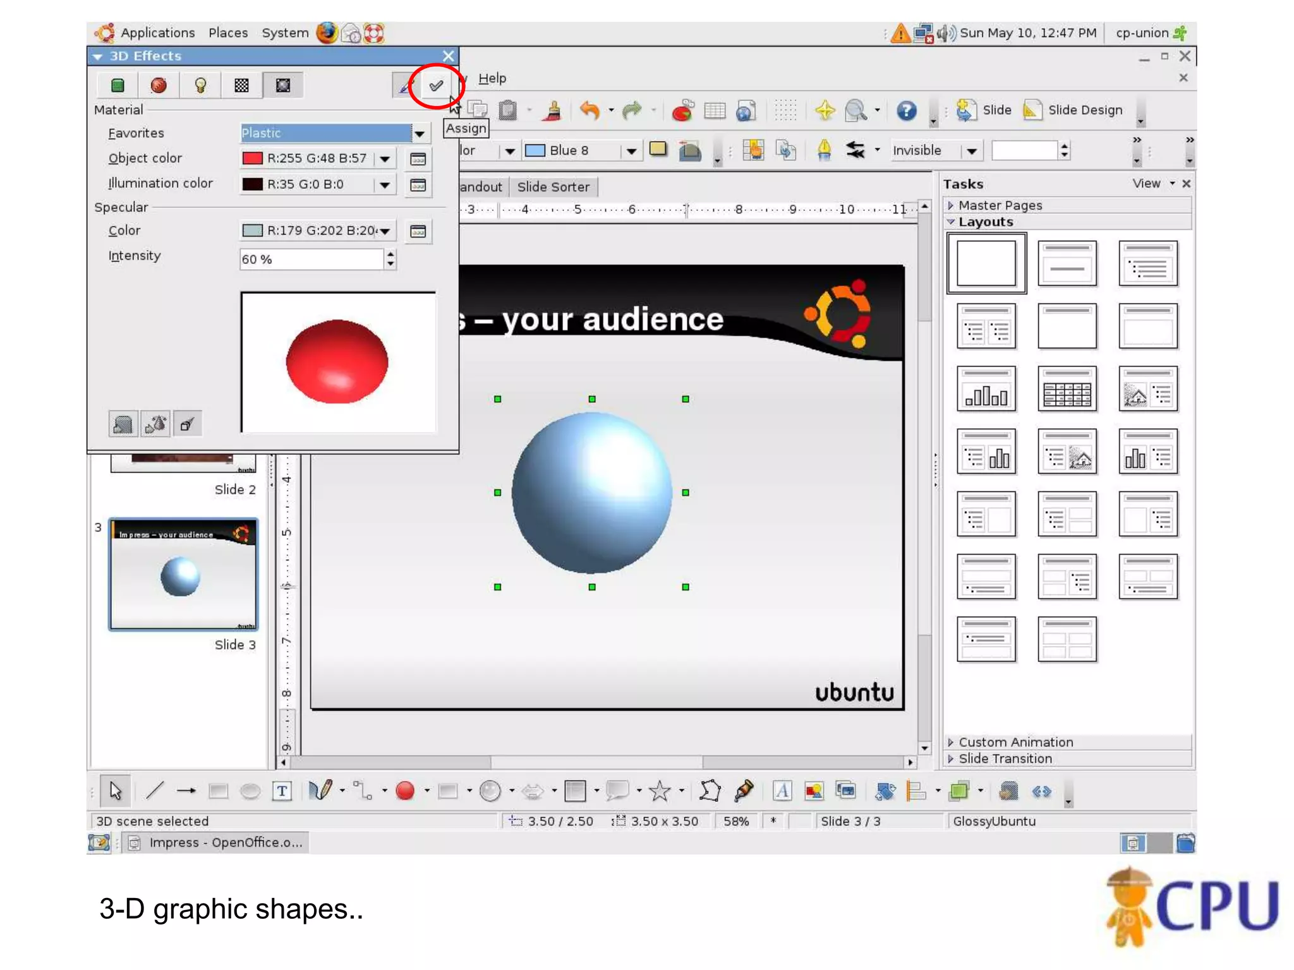The width and height of the screenshot is (1294, 970).
Task: Expand the Custom Animation panel
Action: pos(1015,742)
